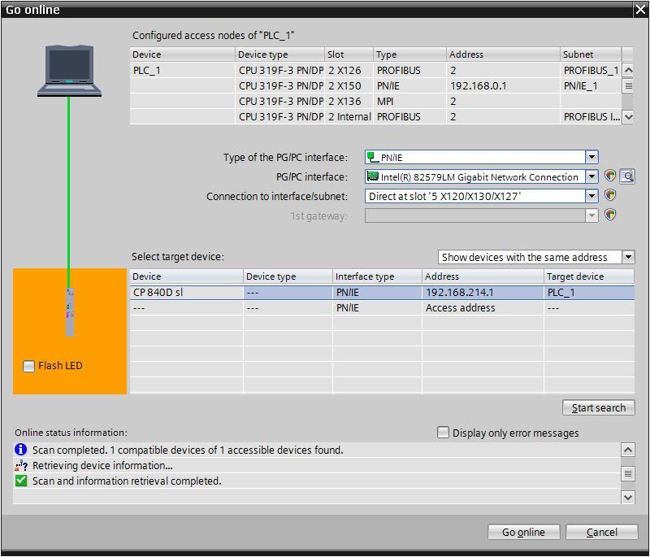Image resolution: width=650 pixels, height=557 pixels.
Task: Click the search/magnifier icon beside PG/PC interface
Action: pyautogui.click(x=627, y=176)
